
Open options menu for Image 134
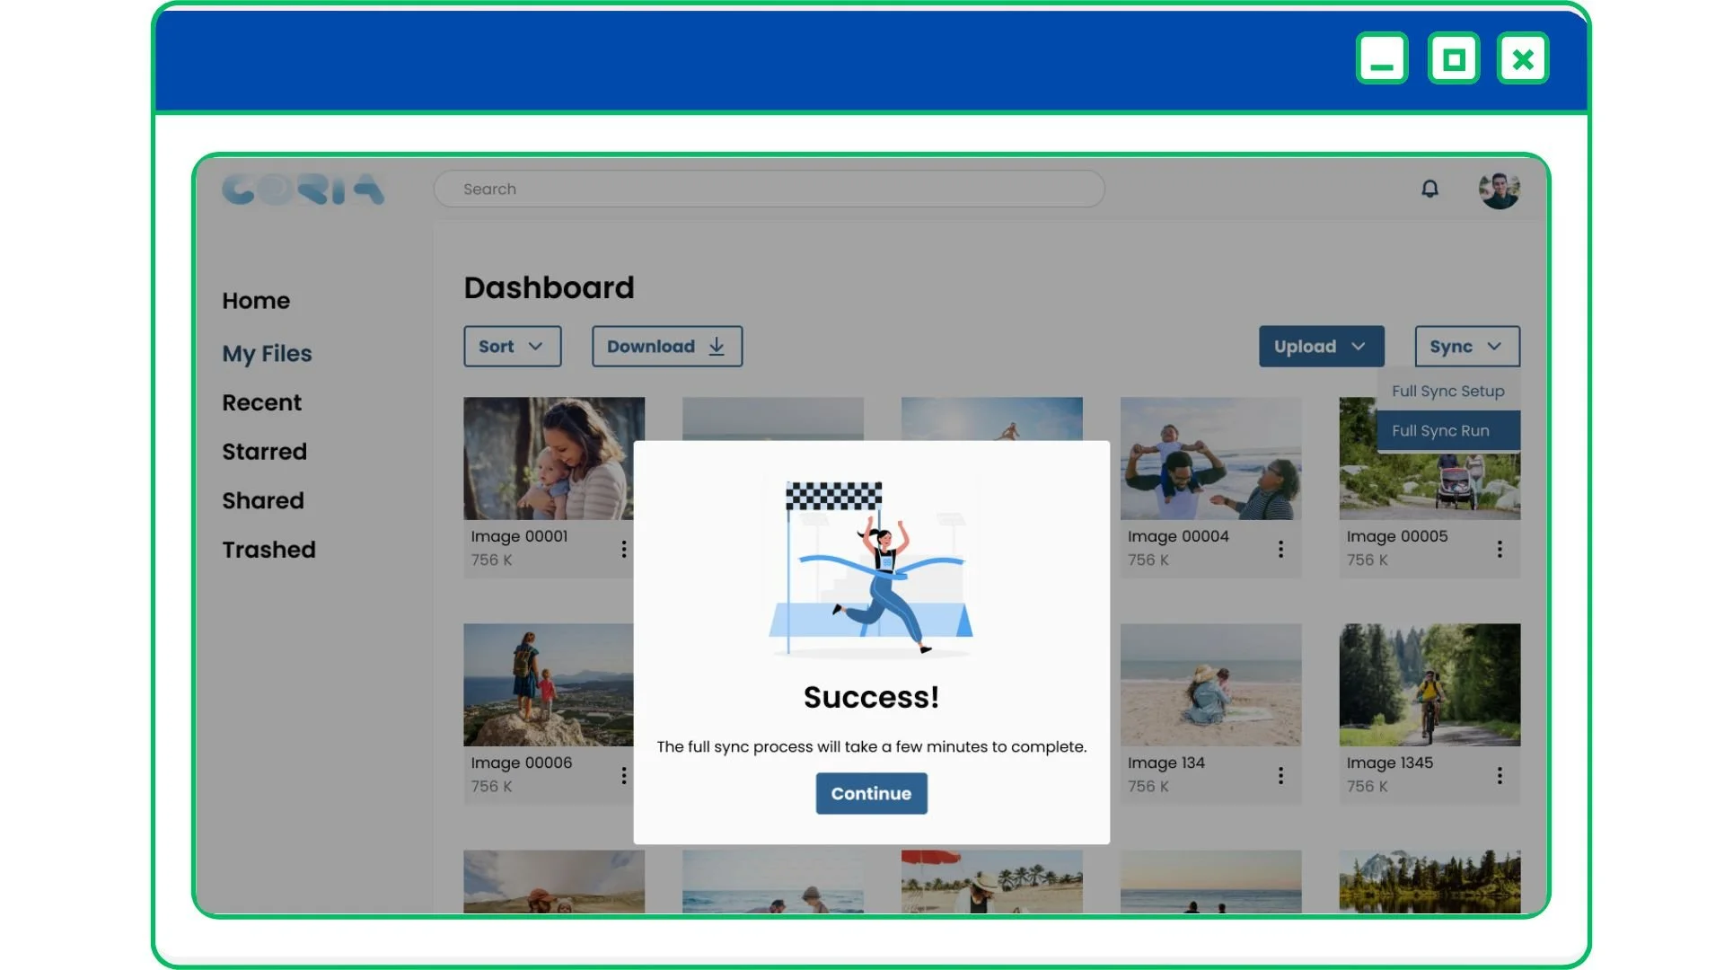(x=1280, y=775)
